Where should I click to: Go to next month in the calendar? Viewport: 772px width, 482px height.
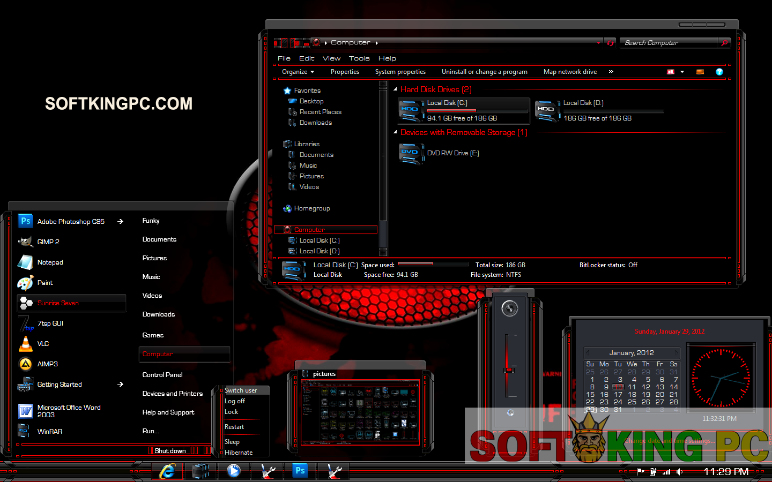click(x=677, y=352)
